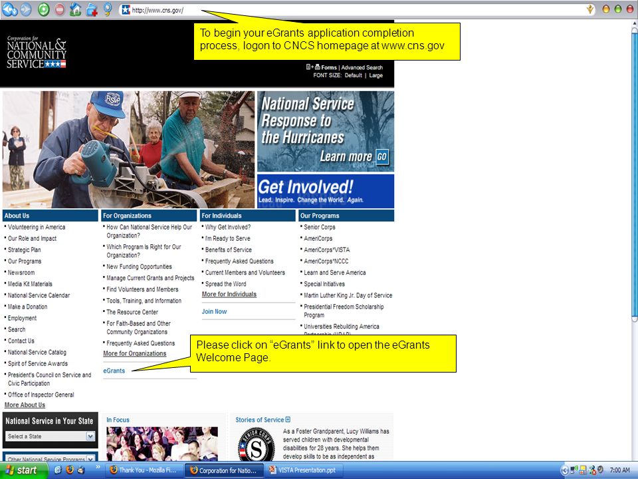Switch to VISTA Presentation.ppt taskbar item
The image size is (638, 479).
click(x=304, y=470)
